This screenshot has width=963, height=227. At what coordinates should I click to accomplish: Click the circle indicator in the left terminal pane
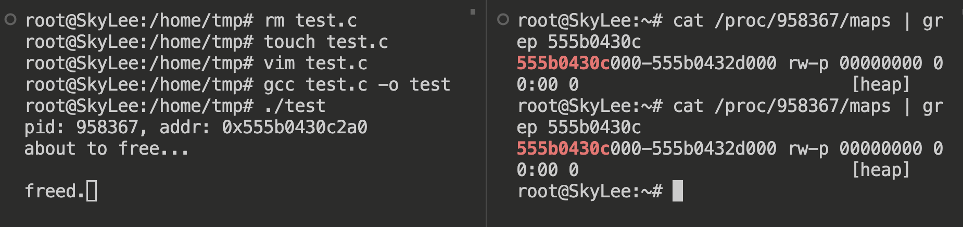coord(10,20)
